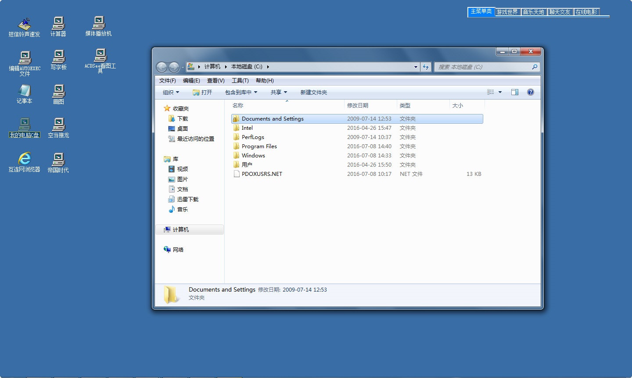Expand the 包含到库中 dropdown

(x=240, y=92)
